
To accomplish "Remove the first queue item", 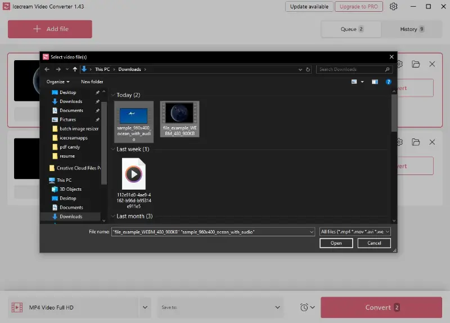I will [x=432, y=64].
